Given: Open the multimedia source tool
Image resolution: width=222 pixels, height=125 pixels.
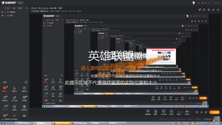Looking at the screenshot, I should tap(171, 112).
